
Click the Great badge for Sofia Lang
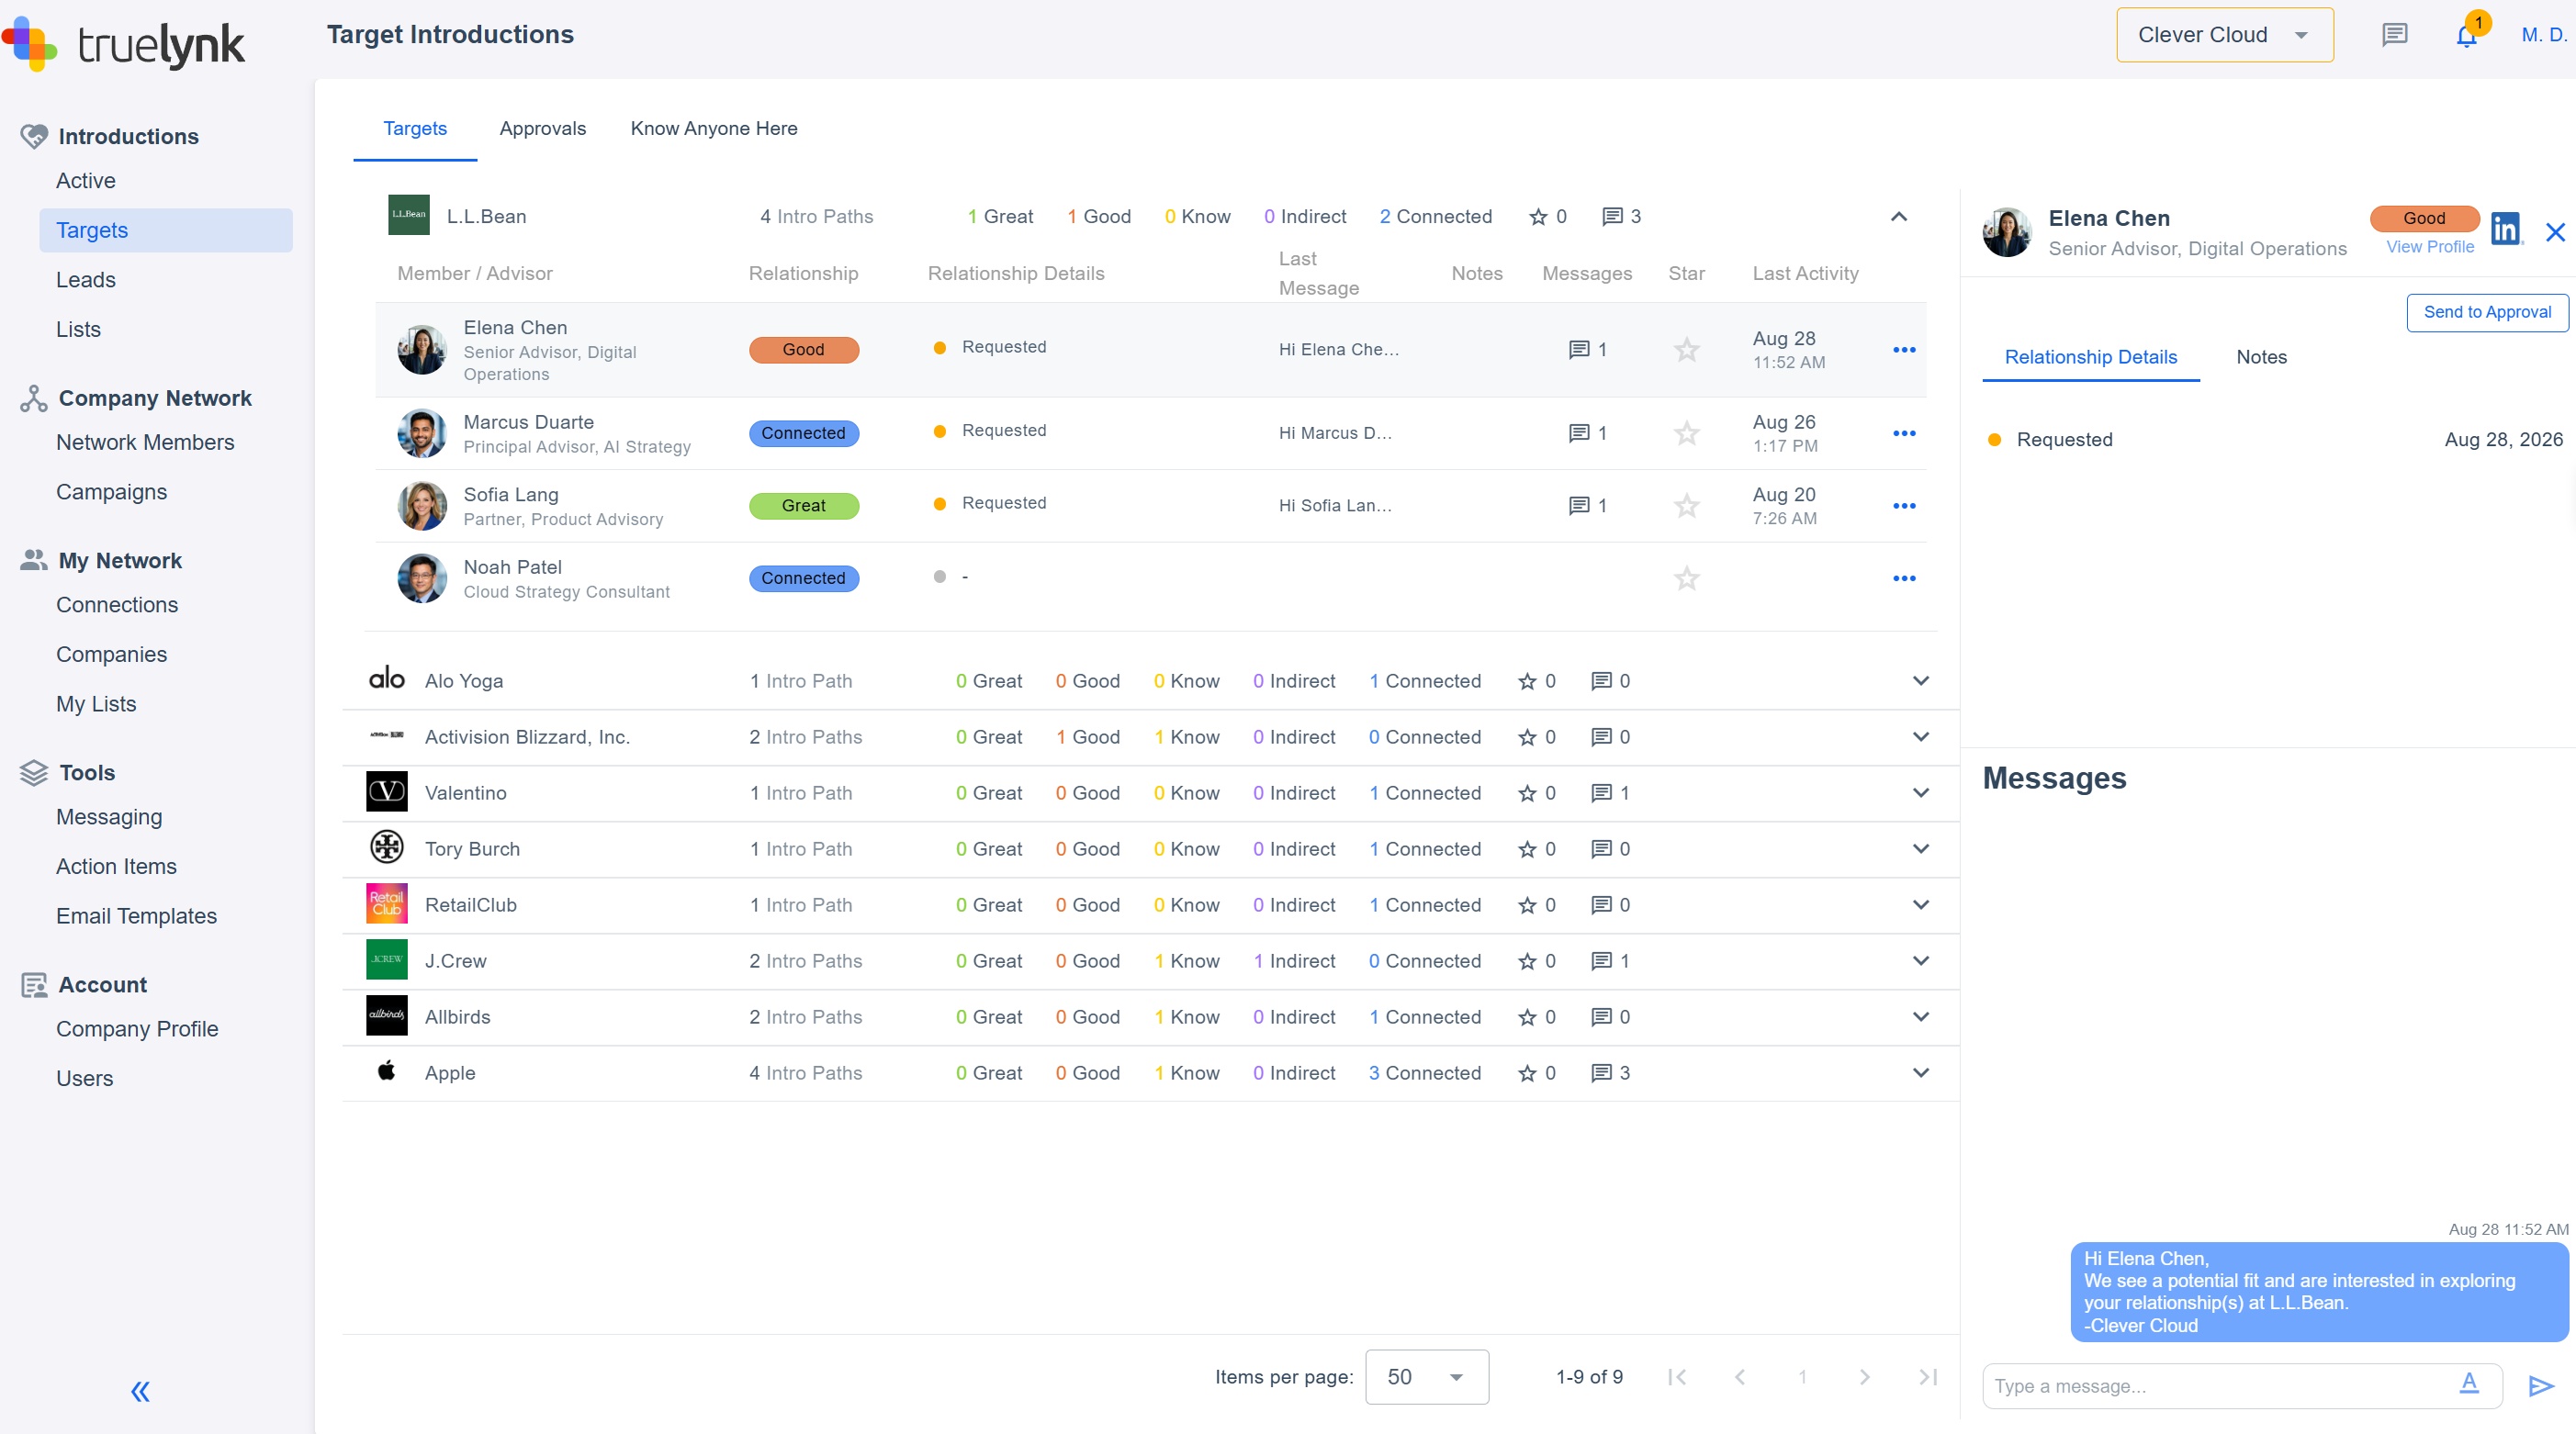[804, 506]
